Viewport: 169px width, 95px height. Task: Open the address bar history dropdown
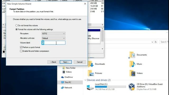(152, 42)
